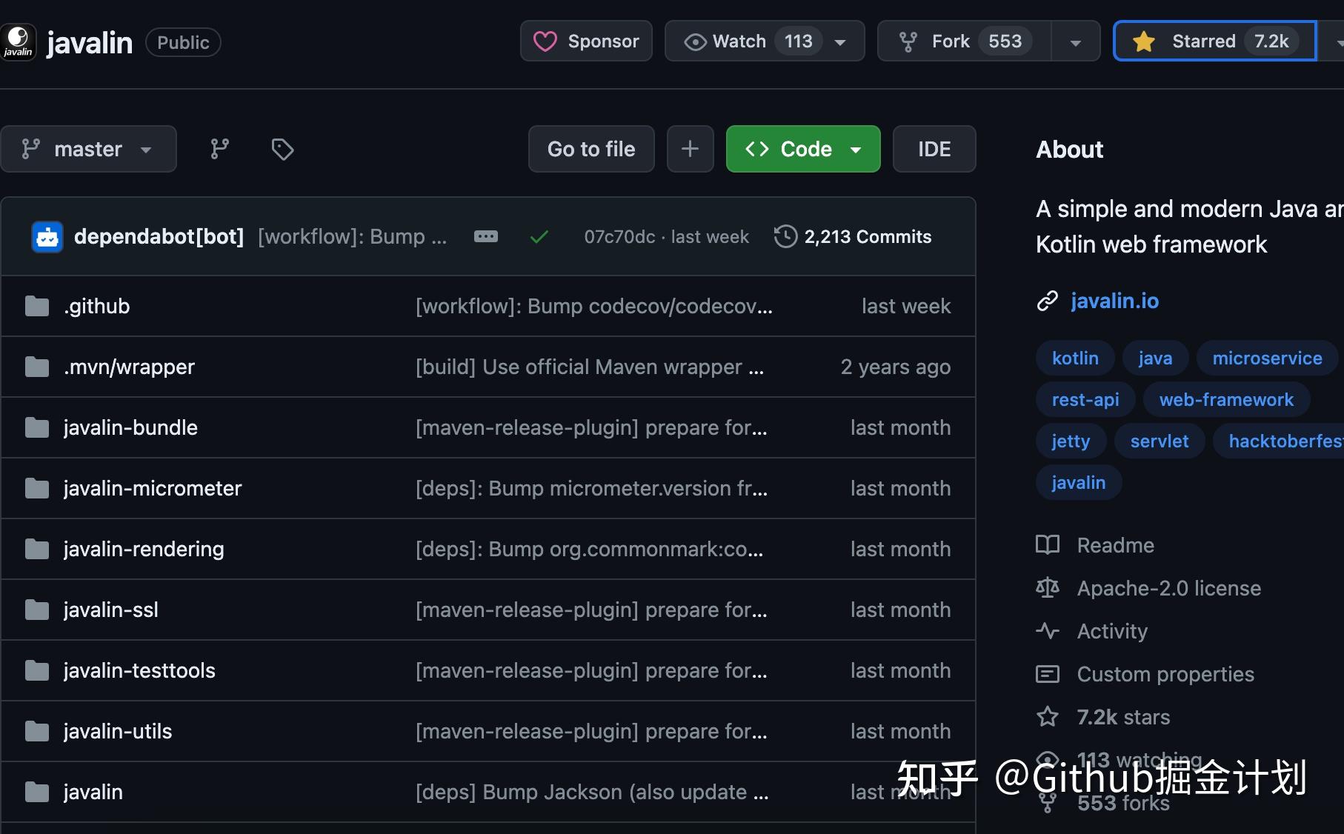The height and width of the screenshot is (834, 1344).
Task: Open the Readme book icon
Action: tap(1047, 545)
